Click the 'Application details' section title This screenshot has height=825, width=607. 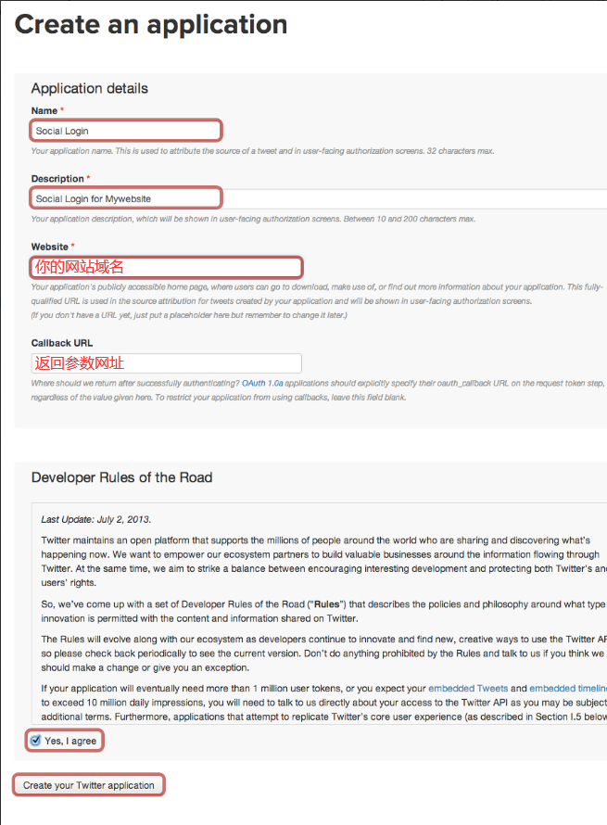tap(89, 88)
